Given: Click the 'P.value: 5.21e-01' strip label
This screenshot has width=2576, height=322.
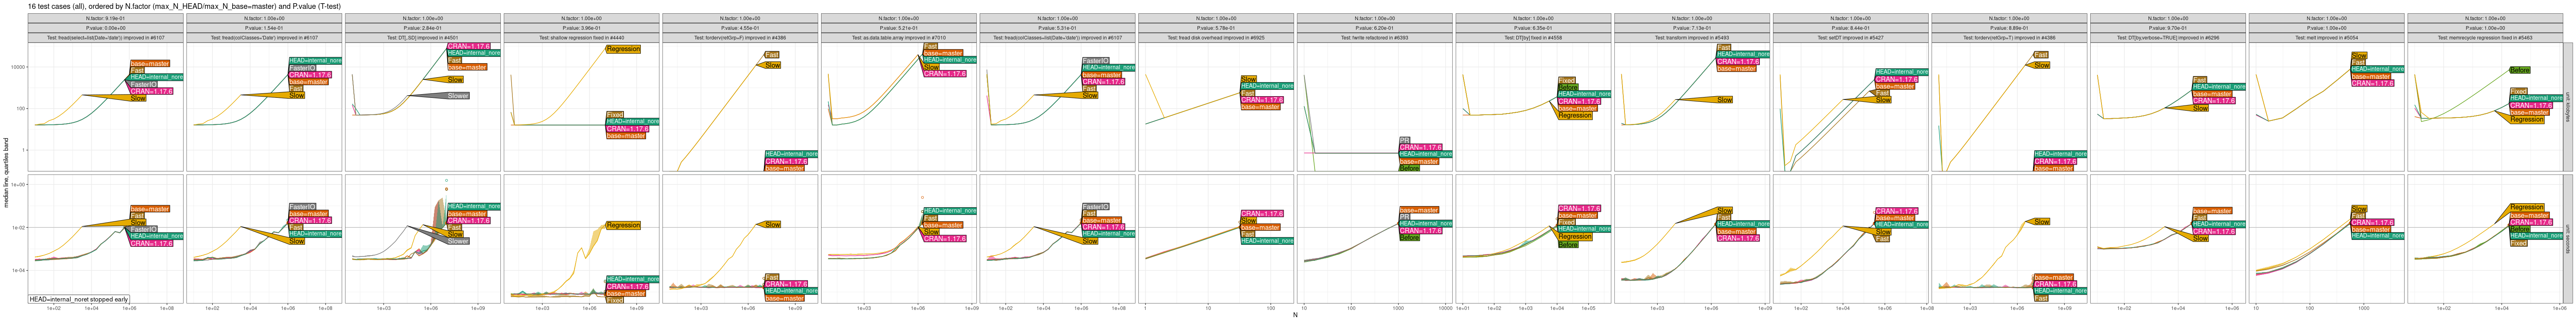Looking at the screenshot, I should (x=899, y=28).
